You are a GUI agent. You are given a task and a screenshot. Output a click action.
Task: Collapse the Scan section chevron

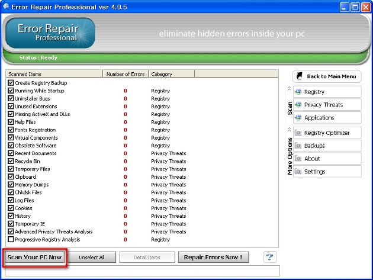click(290, 88)
